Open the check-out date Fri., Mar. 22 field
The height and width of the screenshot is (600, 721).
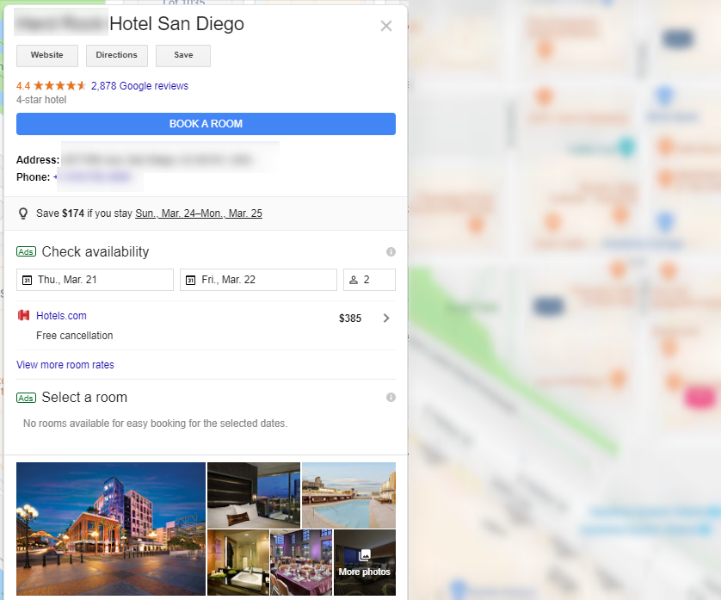258,280
